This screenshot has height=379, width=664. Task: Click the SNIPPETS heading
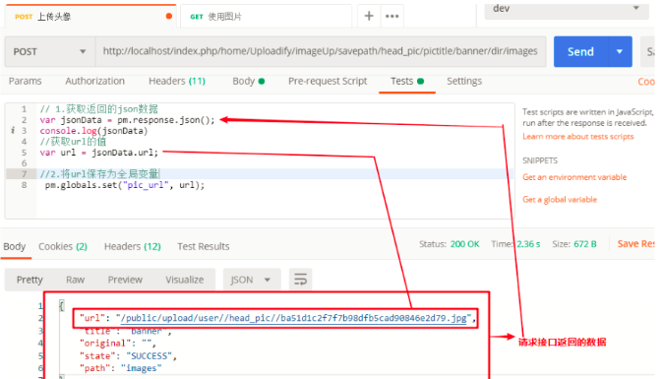(540, 160)
